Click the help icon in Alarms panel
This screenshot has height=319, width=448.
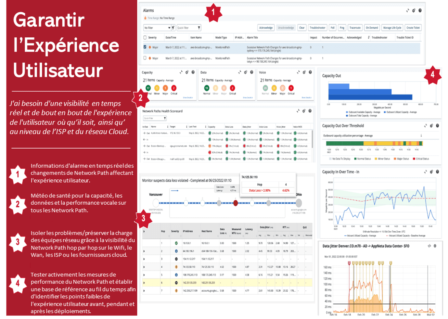click(420, 11)
